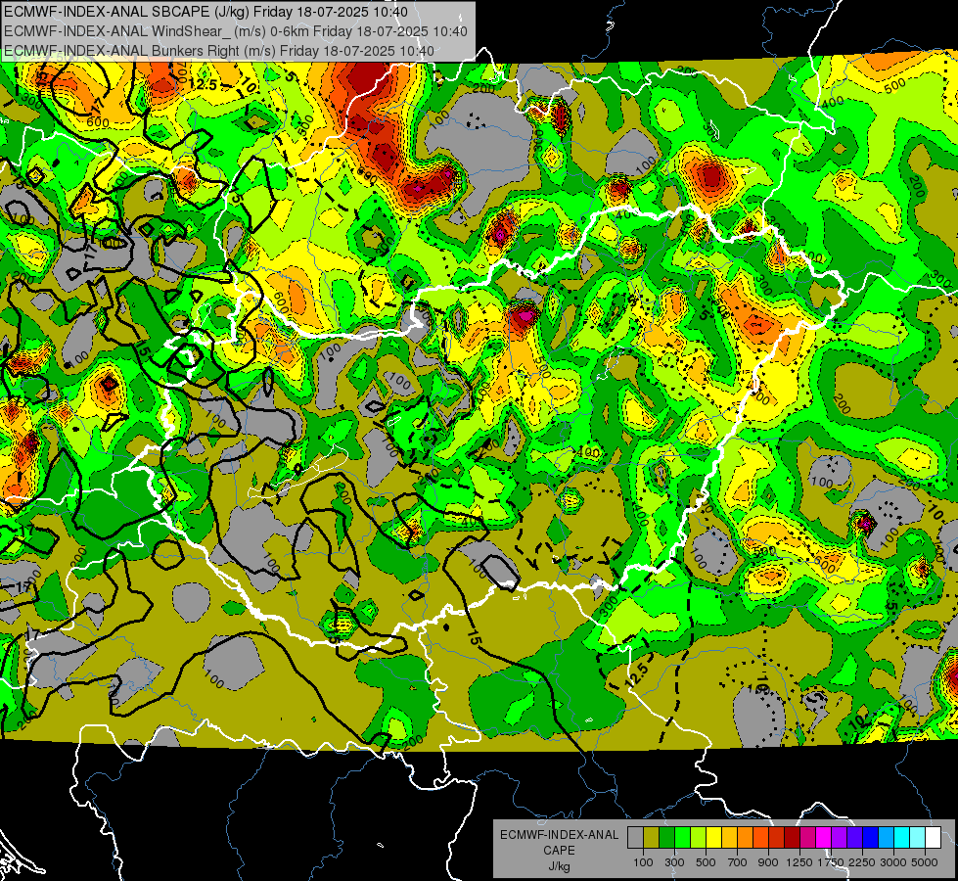
Task: Click the olive swatch in the CAPE legend
Action: [651, 838]
